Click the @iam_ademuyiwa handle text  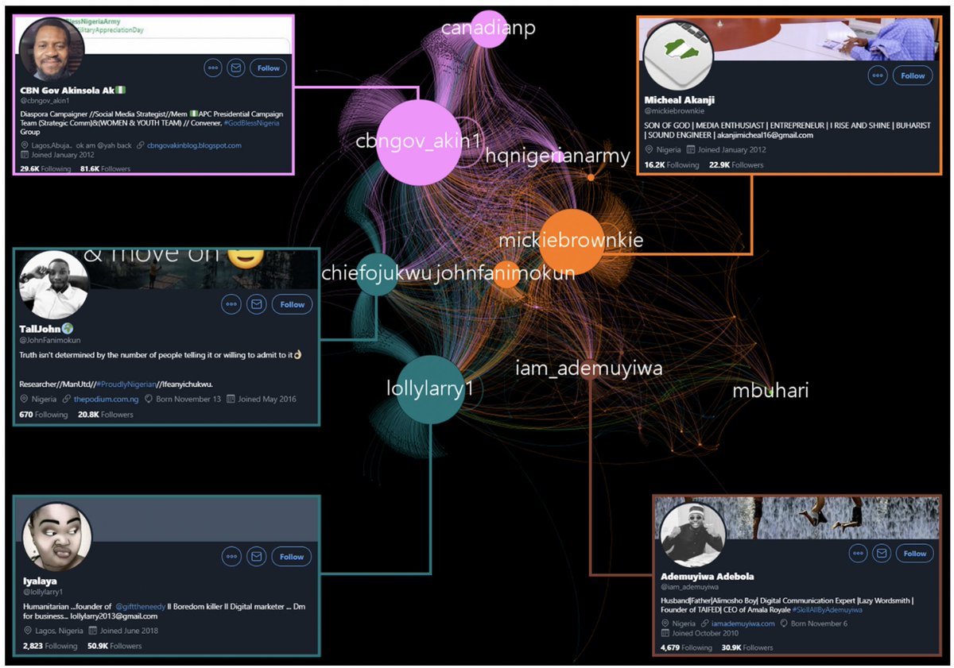coord(690,586)
